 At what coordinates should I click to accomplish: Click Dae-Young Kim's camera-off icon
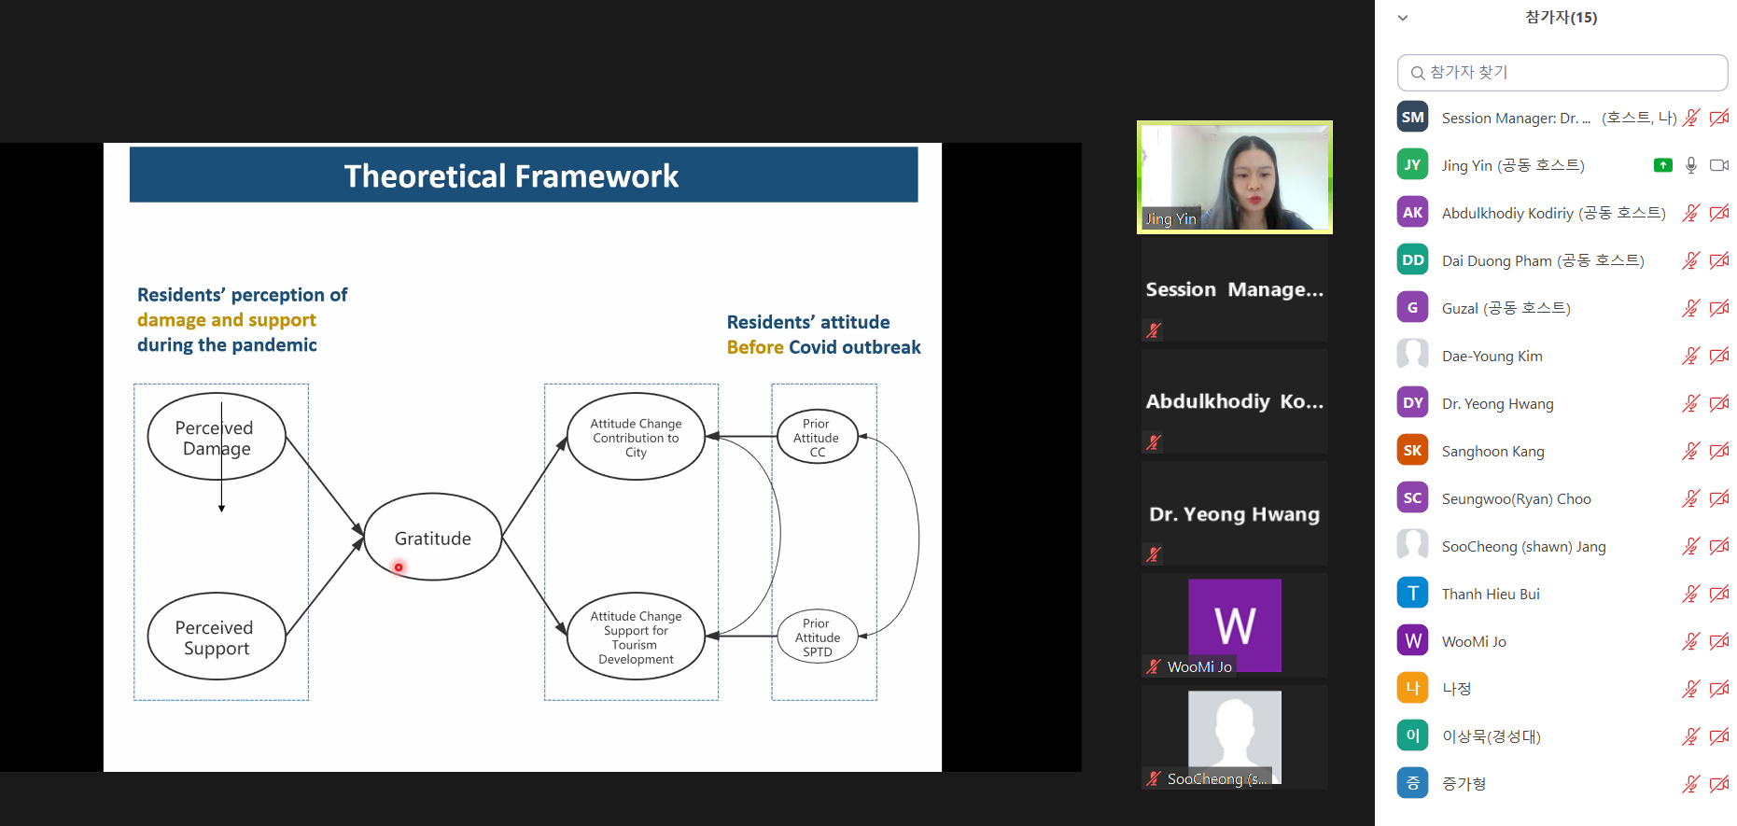coord(1719,356)
